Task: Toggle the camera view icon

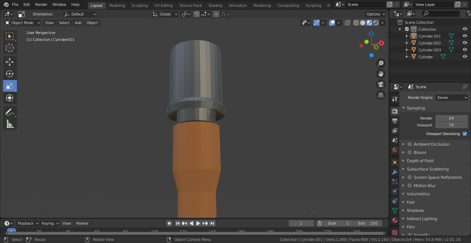Action: [381, 84]
